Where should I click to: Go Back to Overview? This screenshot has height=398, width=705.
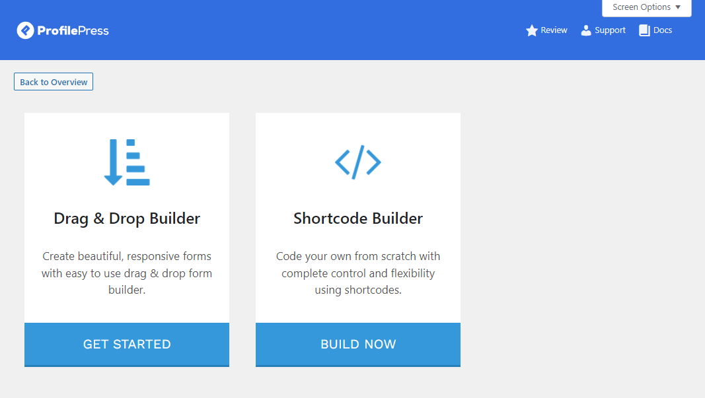[54, 82]
